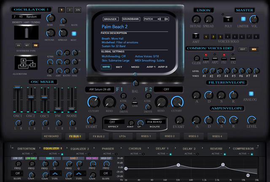This screenshot has width=270, height=182.
Task: Click the previous patch arrow
Action: click(159, 19)
